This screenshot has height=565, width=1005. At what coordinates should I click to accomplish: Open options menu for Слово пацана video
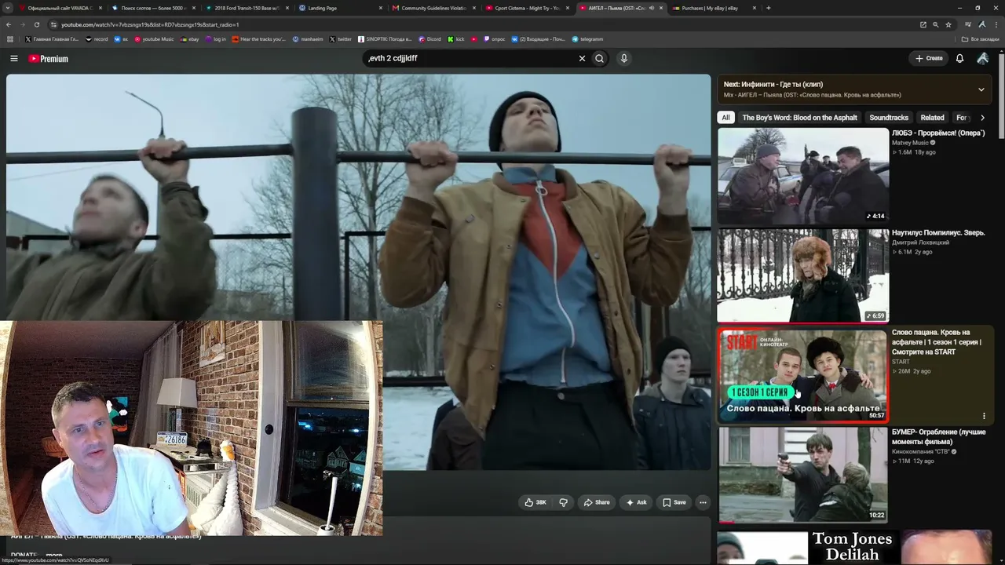point(984,416)
